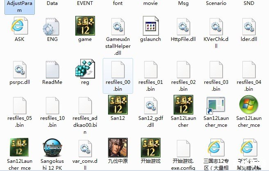Open the game executable with 三國志12 icon
The image size is (269, 171).
(x=85, y=26)
